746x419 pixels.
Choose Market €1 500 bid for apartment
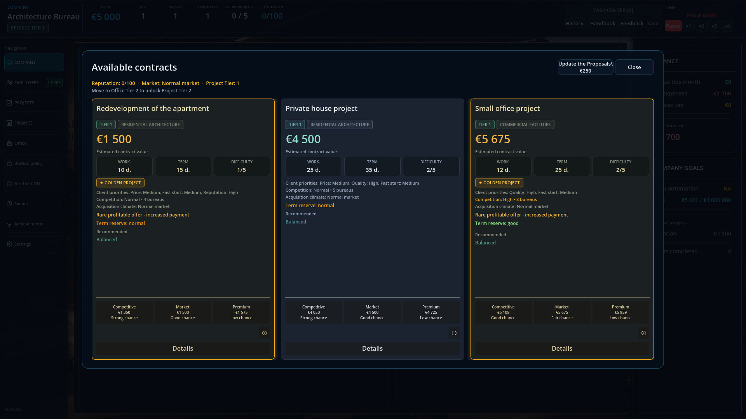pos(183,312)
